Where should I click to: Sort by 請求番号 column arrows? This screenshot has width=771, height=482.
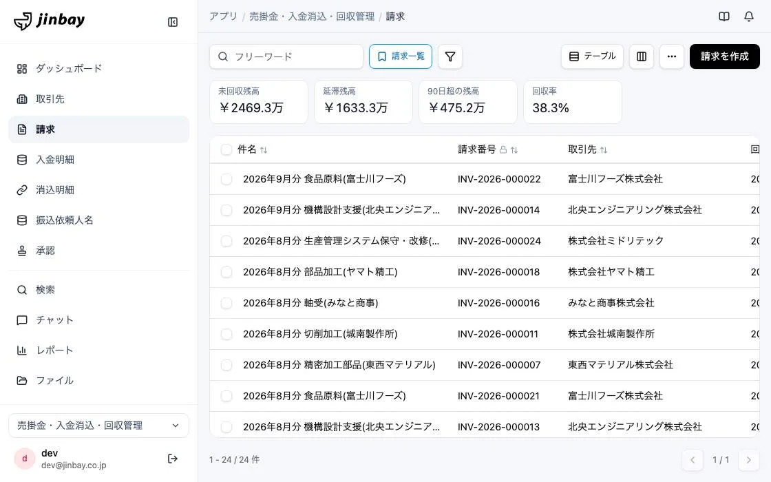tap(514, 150)
